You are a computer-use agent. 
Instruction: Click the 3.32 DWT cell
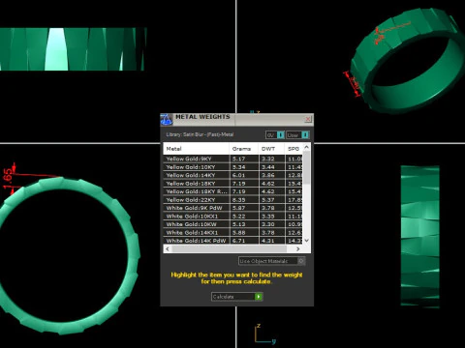271,159
